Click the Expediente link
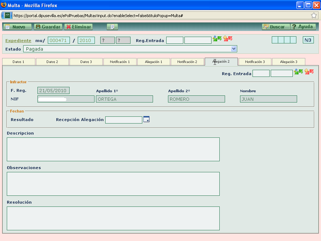321x241 pixels. (18, 41)
